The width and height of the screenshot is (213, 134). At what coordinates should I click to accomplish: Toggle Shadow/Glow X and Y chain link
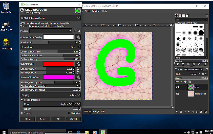point(78,71)
